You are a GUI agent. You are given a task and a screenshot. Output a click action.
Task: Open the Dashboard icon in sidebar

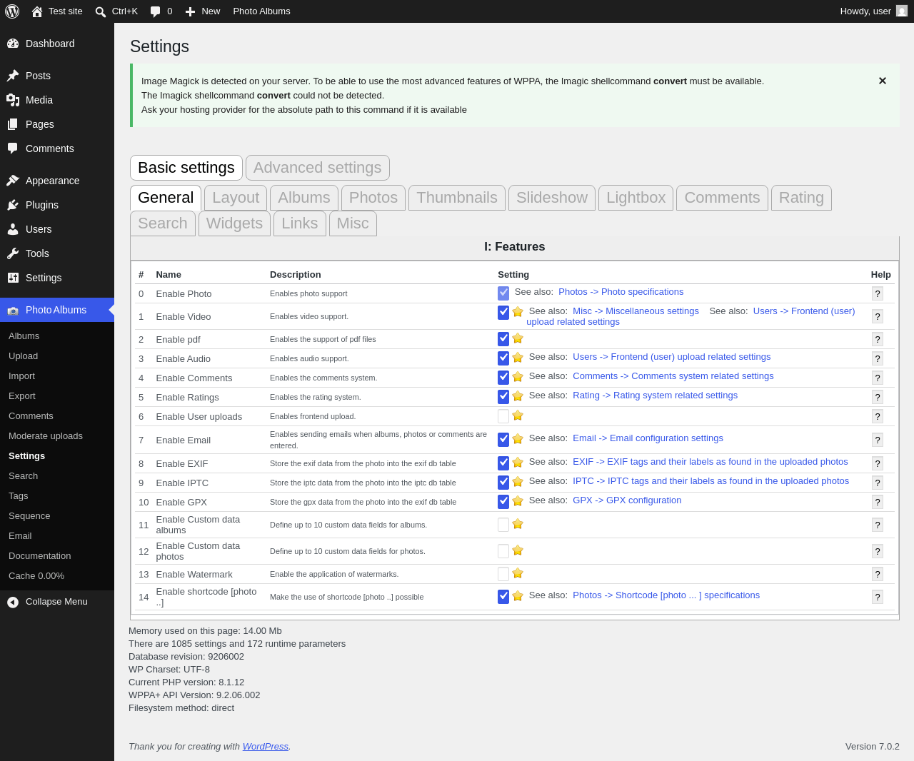point(13,44)
